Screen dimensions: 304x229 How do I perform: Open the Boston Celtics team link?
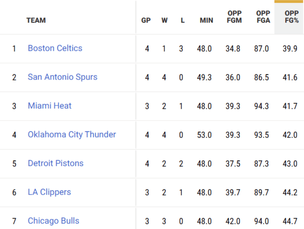coord(55,48)
